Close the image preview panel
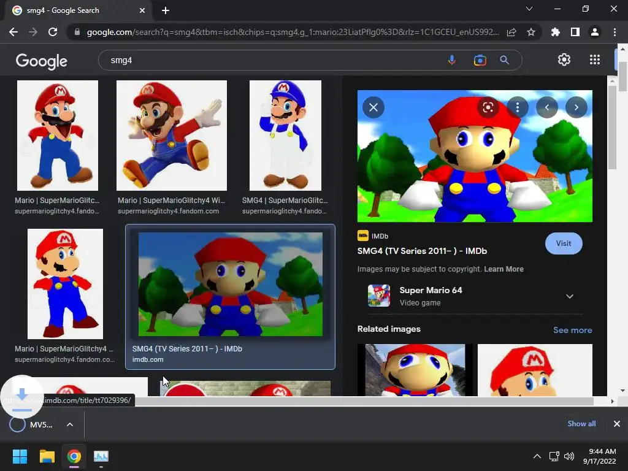 [373, 107]
